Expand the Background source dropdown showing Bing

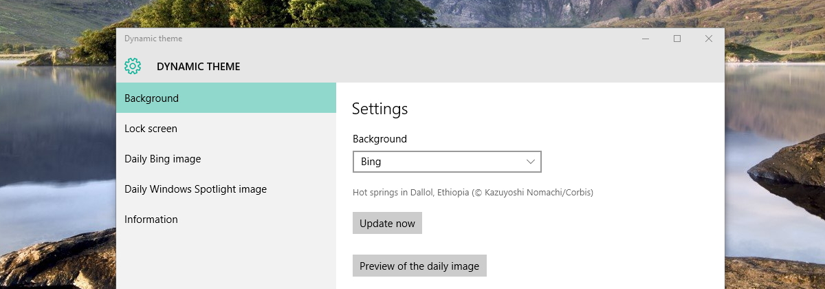[447, 162]
